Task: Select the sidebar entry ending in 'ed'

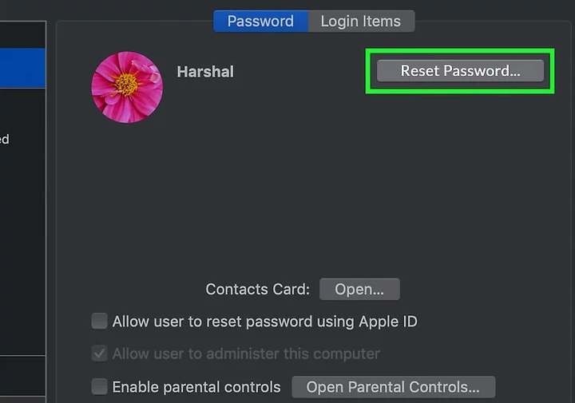Action: click(x=6, y=140)
